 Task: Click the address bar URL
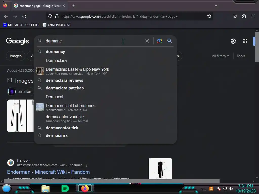[x=119, y=16]
